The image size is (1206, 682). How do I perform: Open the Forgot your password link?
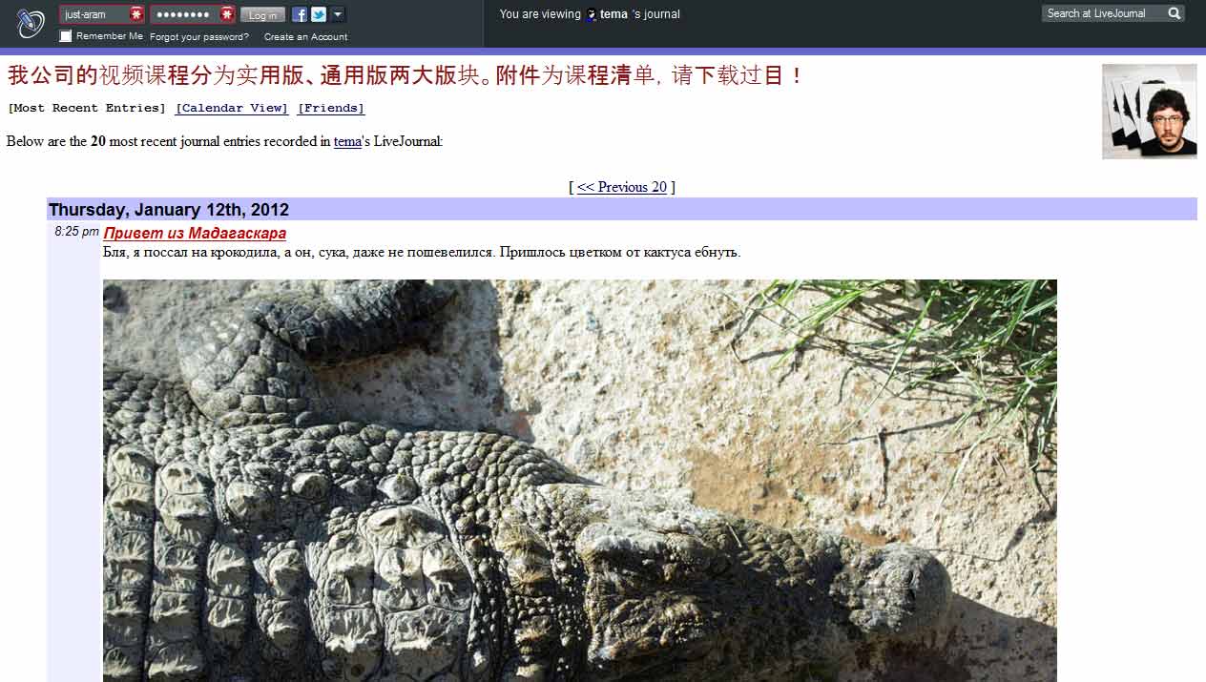199,37
